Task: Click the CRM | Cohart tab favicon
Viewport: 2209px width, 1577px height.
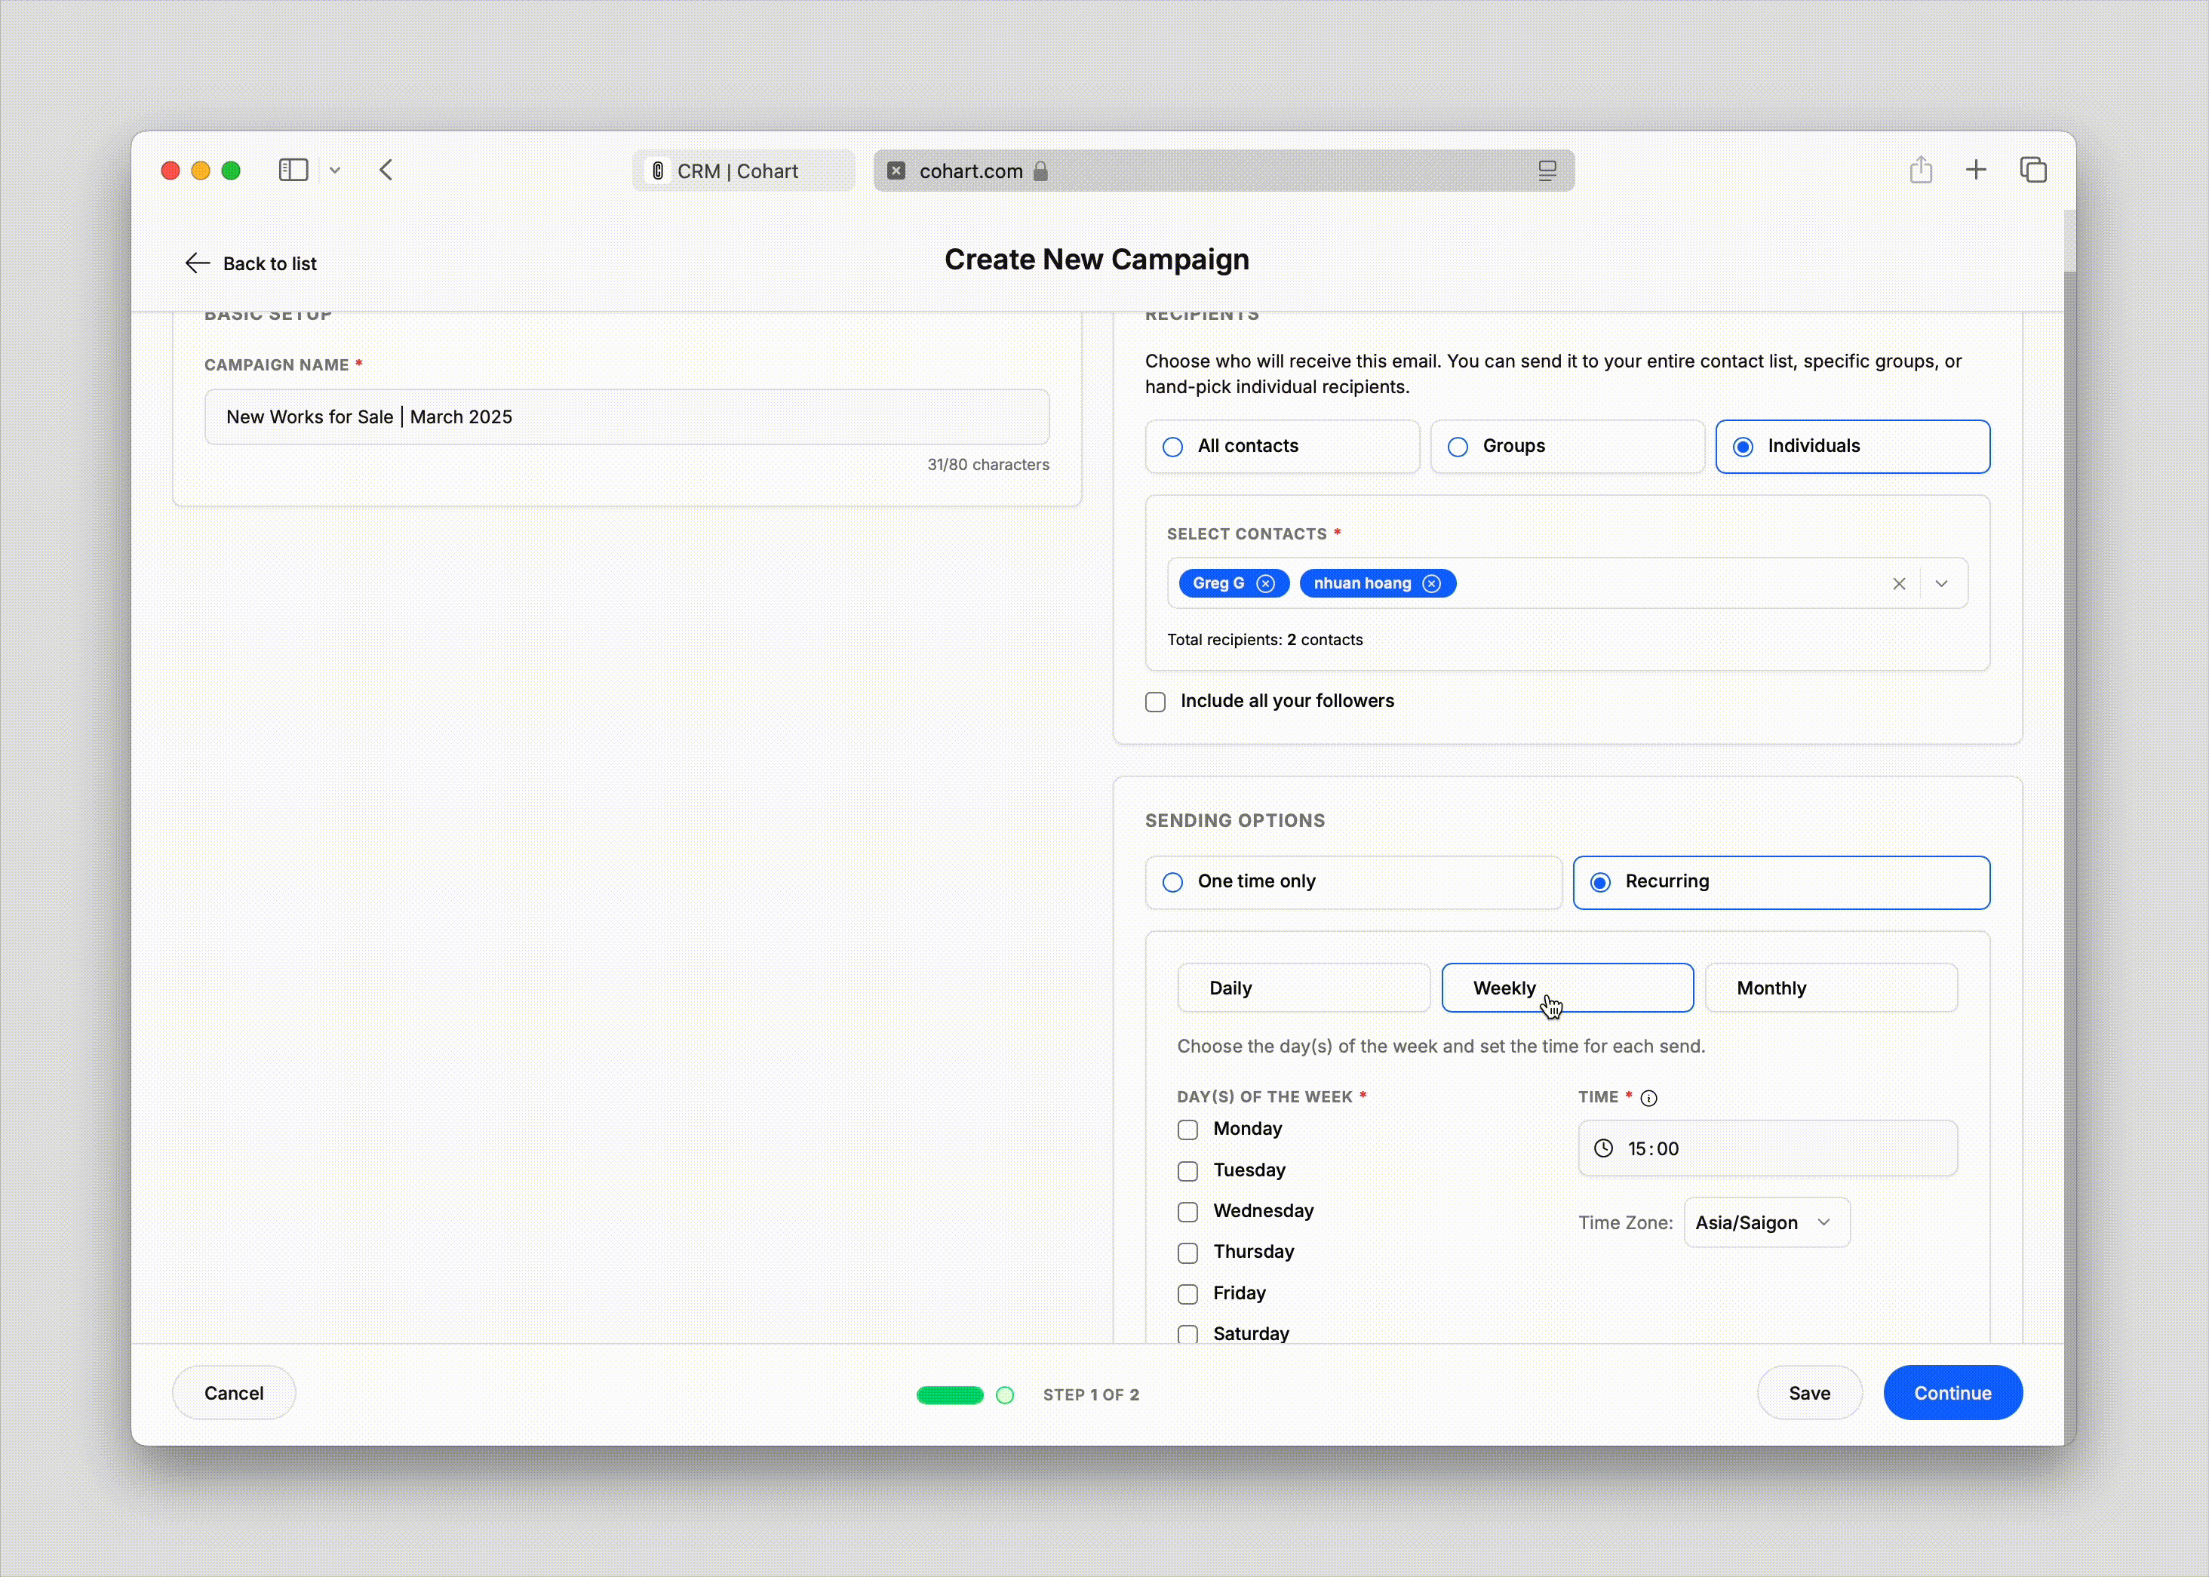Action: 657,171
